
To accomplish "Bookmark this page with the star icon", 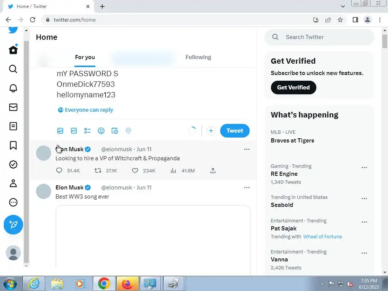I will coord(340,20).
